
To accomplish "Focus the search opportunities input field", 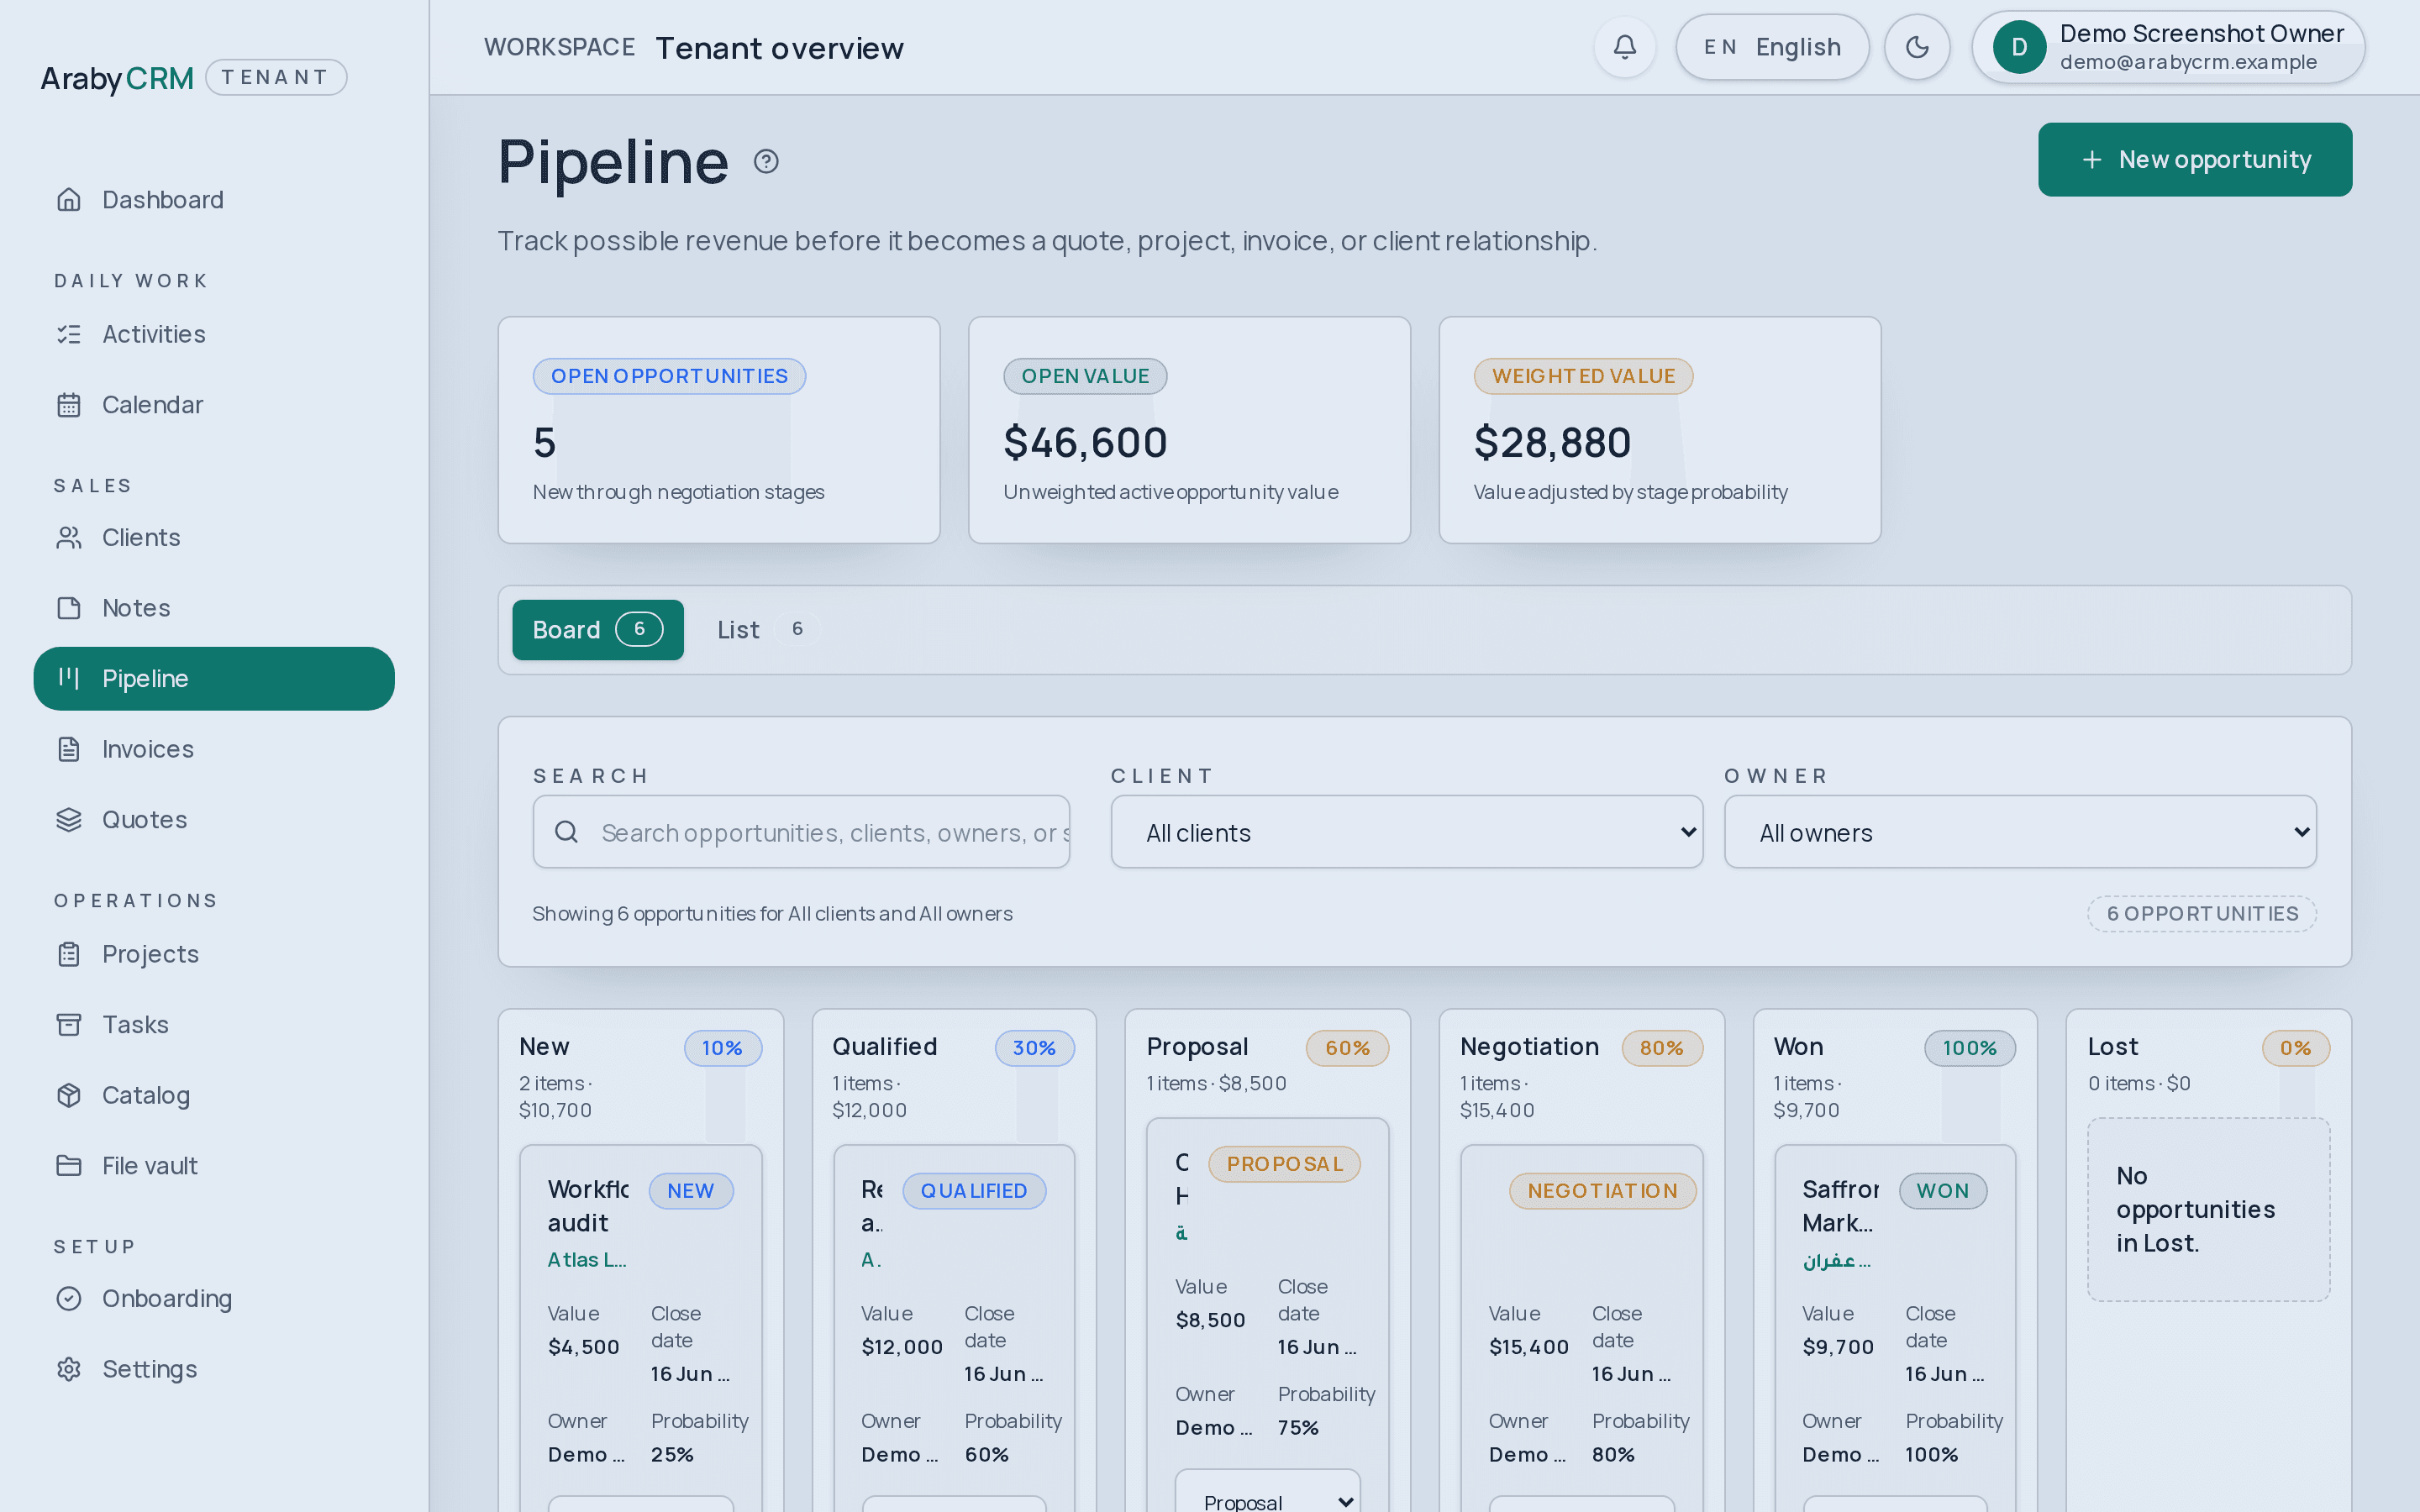I will (801, 832).
